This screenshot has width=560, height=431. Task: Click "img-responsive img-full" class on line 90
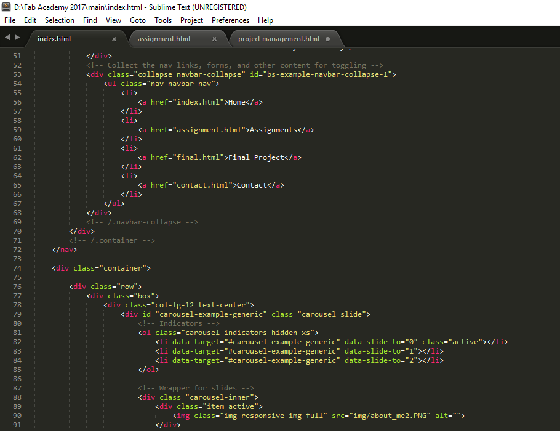coord(274,416)
